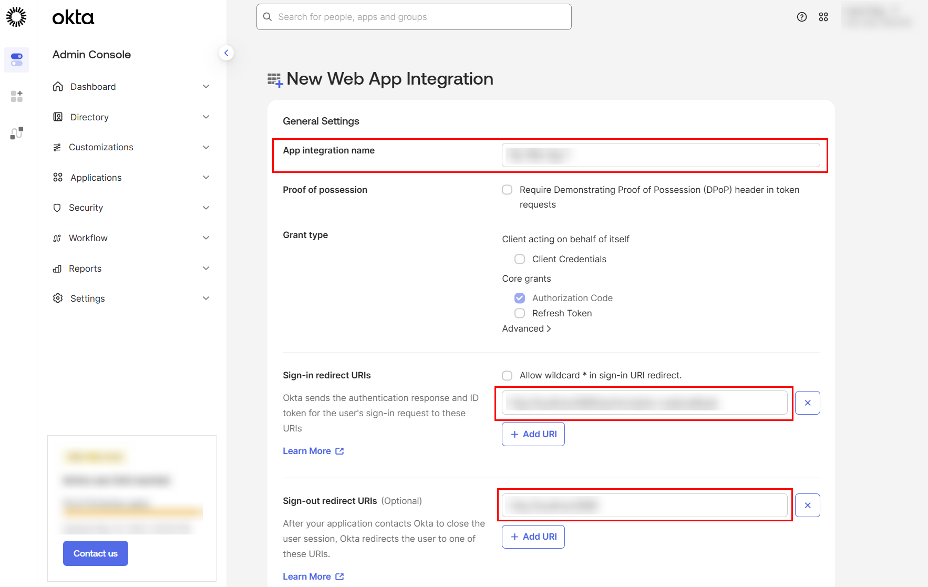Expand the Customizations menu chevron

click(206, 147)
